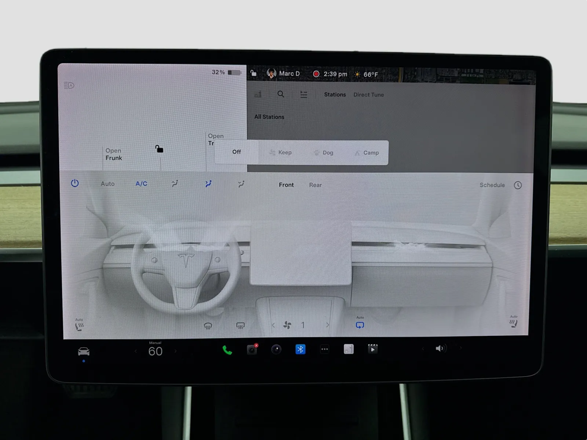Screen dimensions: 587x440
Task: Increase fan speed with right chevron
Action: (x=328, y=325)
